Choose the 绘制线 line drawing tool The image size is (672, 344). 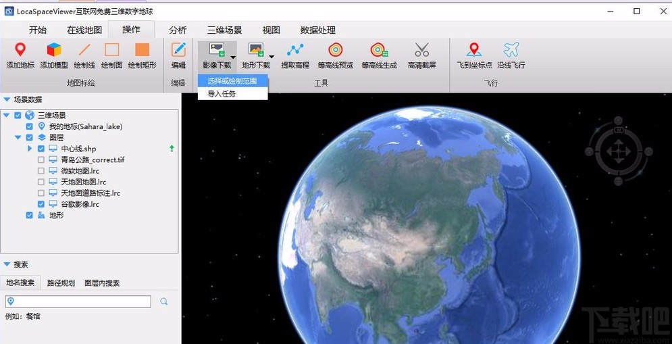pos(84,56)
